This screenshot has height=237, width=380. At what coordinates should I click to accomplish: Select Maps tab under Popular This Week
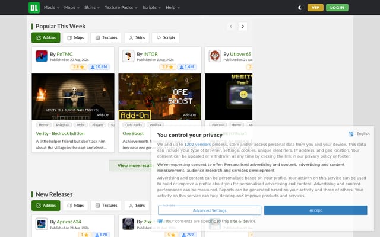(x=75, y=37)
